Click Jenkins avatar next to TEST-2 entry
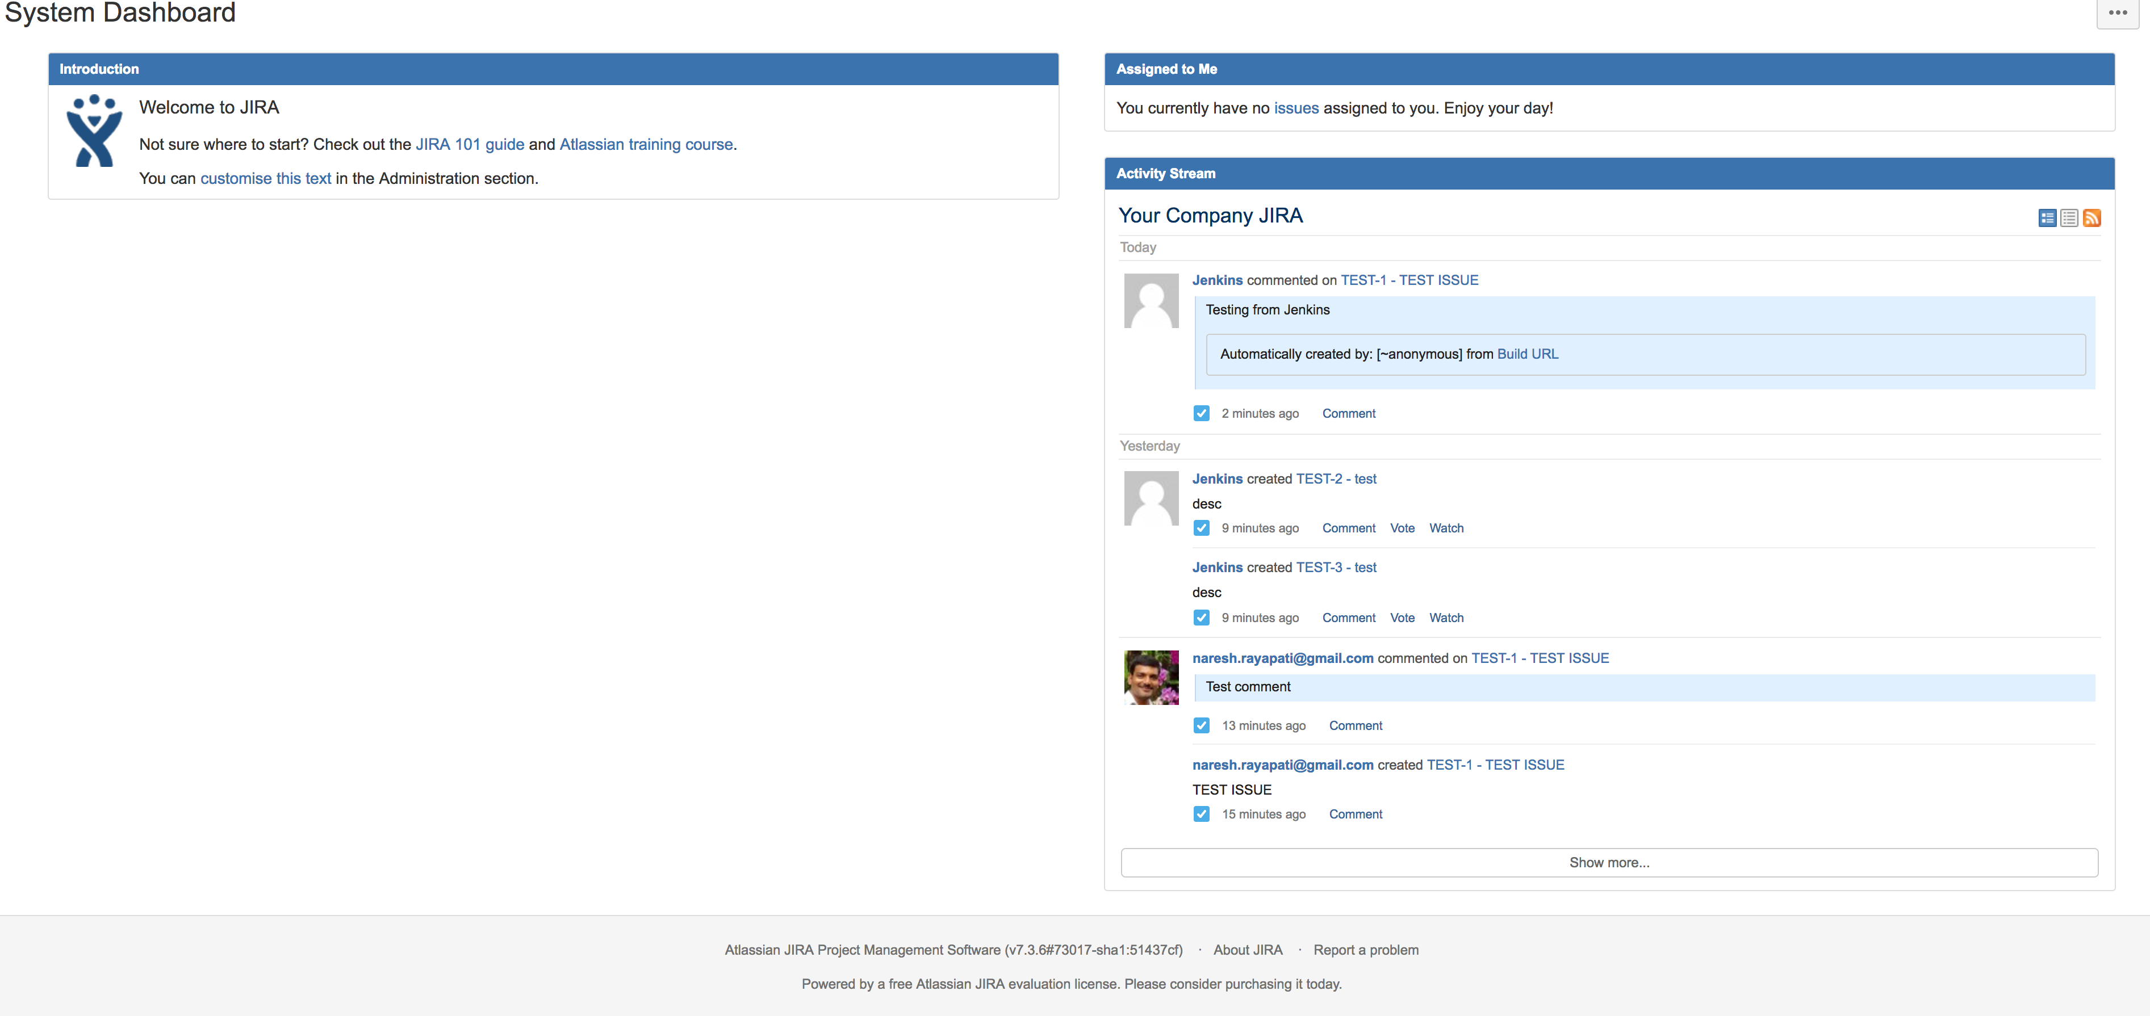This screenshot has height=1016, width=2150. [x=1151, y=499]
